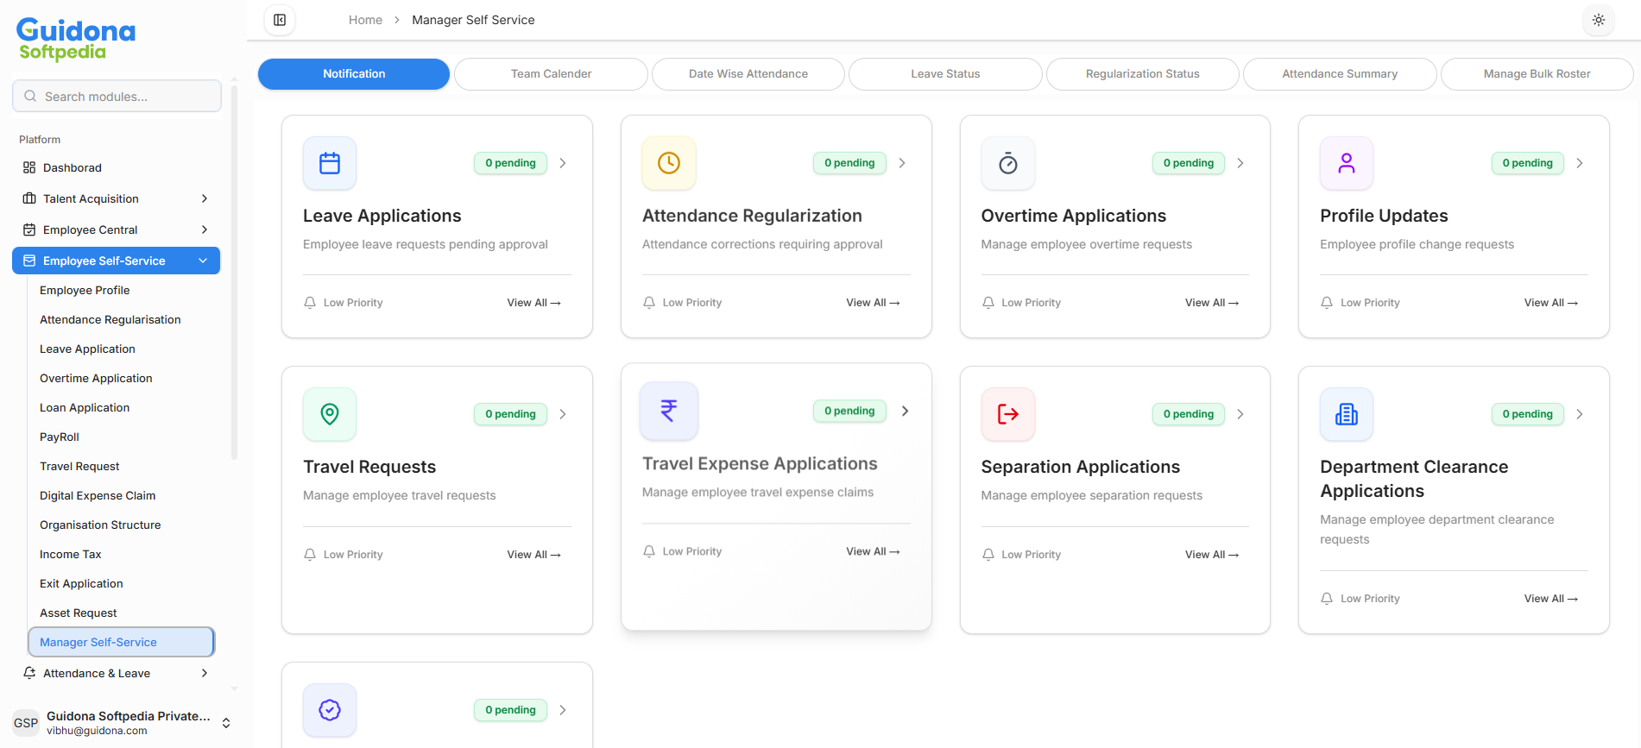This screenshot has width=1641, height=748.
Task: Open the Manage Bulk Roster tab
Action: tap(1537, 74)
